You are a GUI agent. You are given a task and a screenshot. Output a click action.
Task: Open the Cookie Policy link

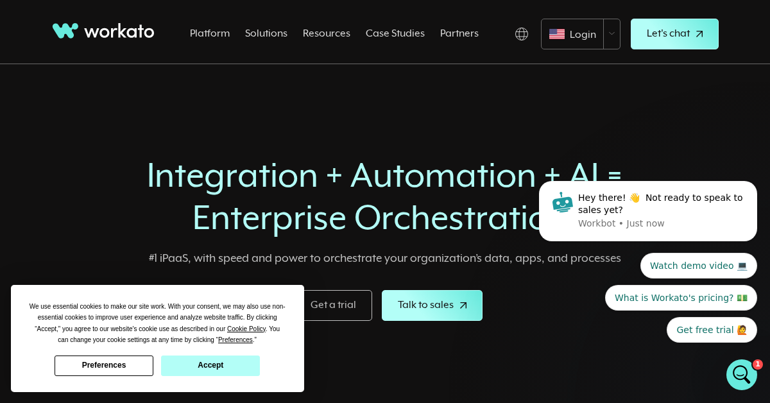click(246, 329)
